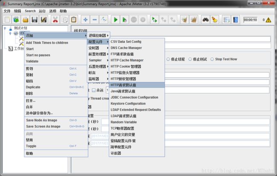277x176 pixels.
Task: Click the New test plan toolbar icon
Action: (7, 20)
